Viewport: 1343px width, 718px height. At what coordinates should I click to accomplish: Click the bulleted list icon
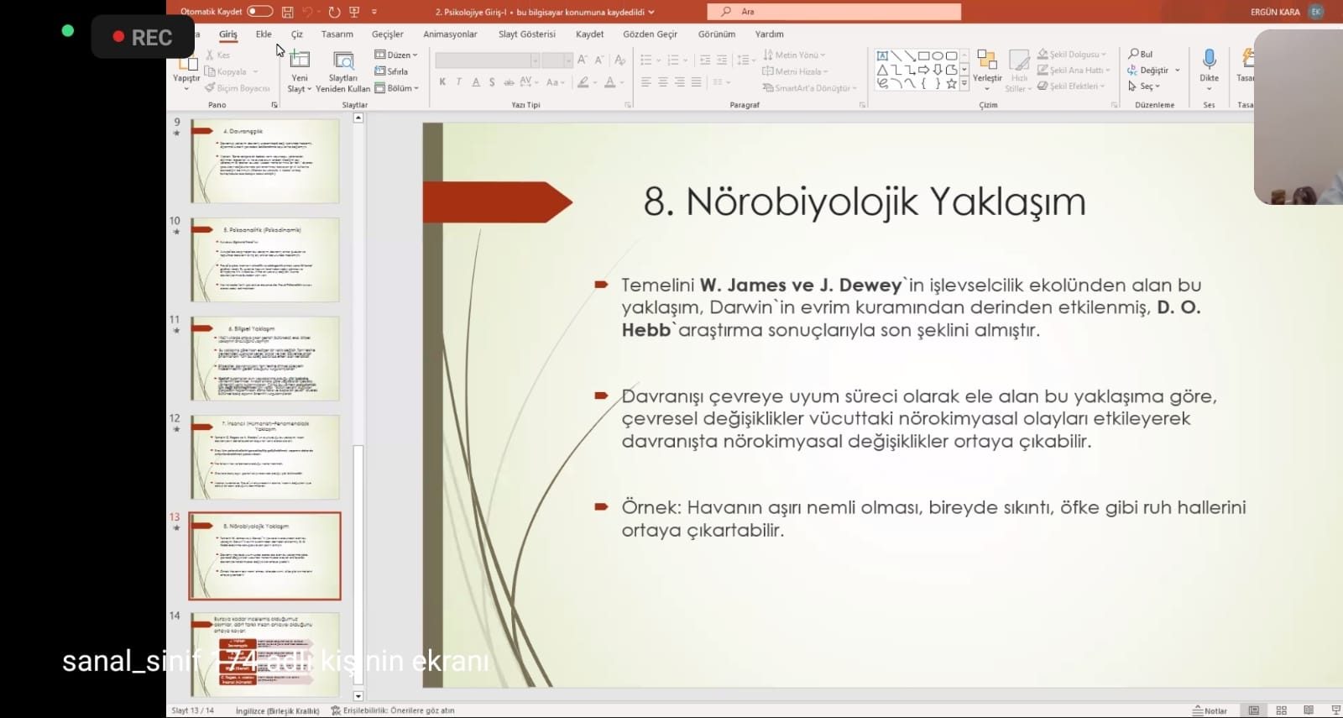point(645,60)
